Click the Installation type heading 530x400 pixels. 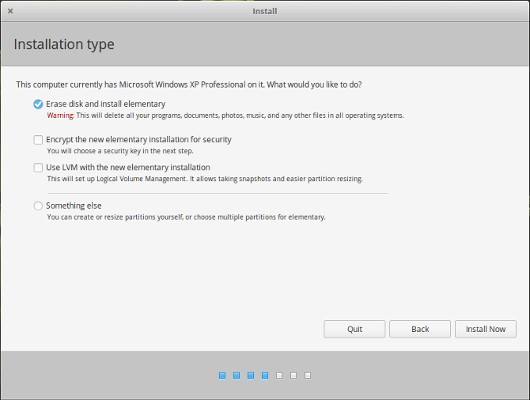64,44
